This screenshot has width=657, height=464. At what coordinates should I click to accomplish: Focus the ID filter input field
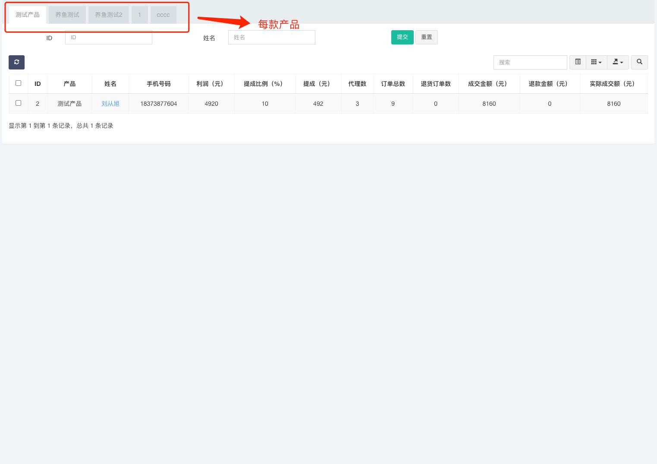(109, 38)
